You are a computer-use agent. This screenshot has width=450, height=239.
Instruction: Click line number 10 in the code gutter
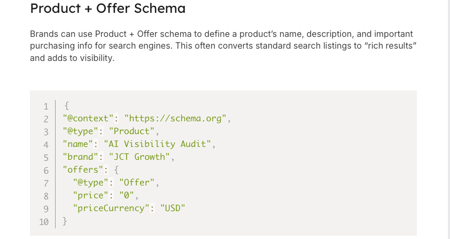(x=44, y=221)
